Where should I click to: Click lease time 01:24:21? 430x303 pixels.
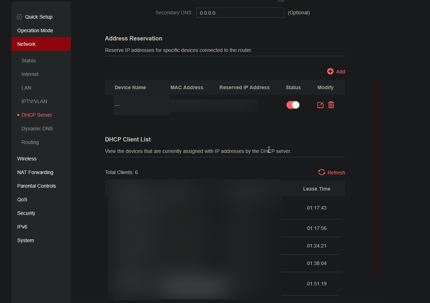[x=317, y=246]
